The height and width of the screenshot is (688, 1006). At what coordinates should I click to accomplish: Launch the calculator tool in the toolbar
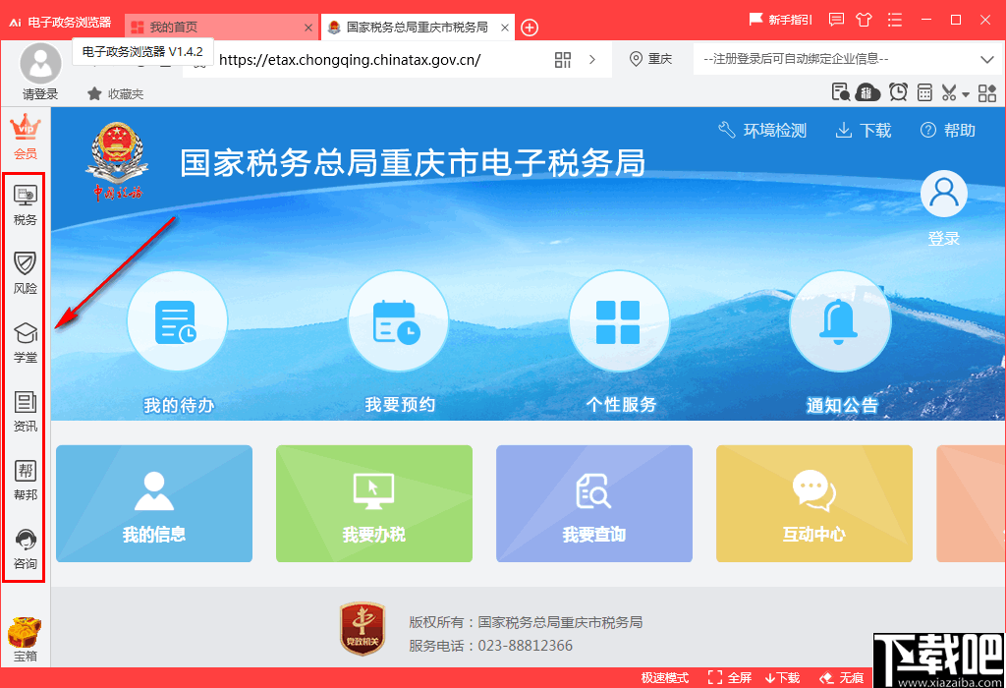pyautogui.click(x=924, y=91)
